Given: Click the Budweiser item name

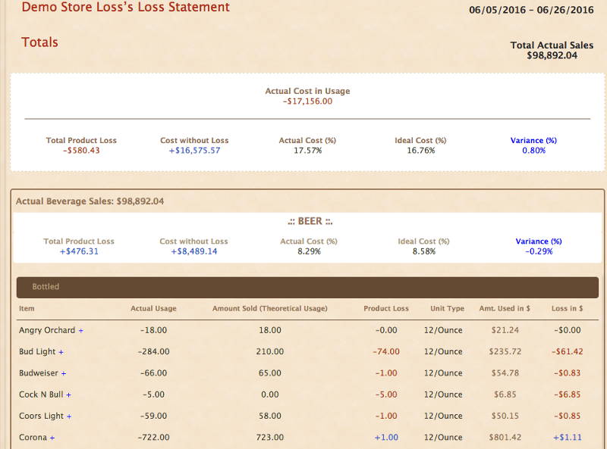Looking at the screenshot, I should pyautogui.click(x=39, y=373).
